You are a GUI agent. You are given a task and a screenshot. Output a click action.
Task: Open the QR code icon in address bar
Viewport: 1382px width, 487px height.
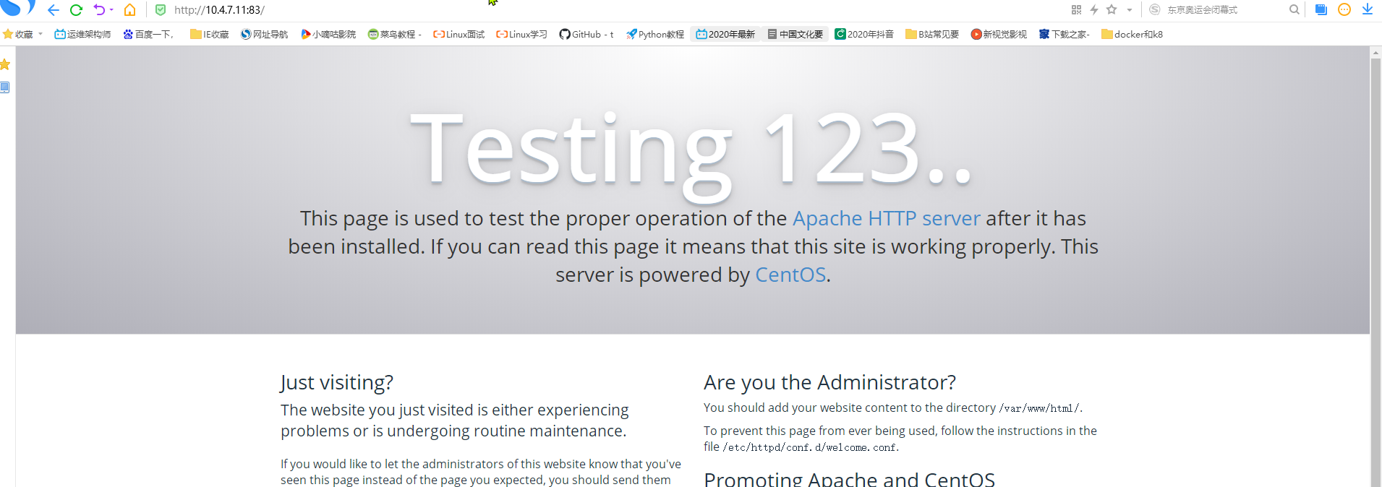pyautogui.click(x=1076, y=10)
